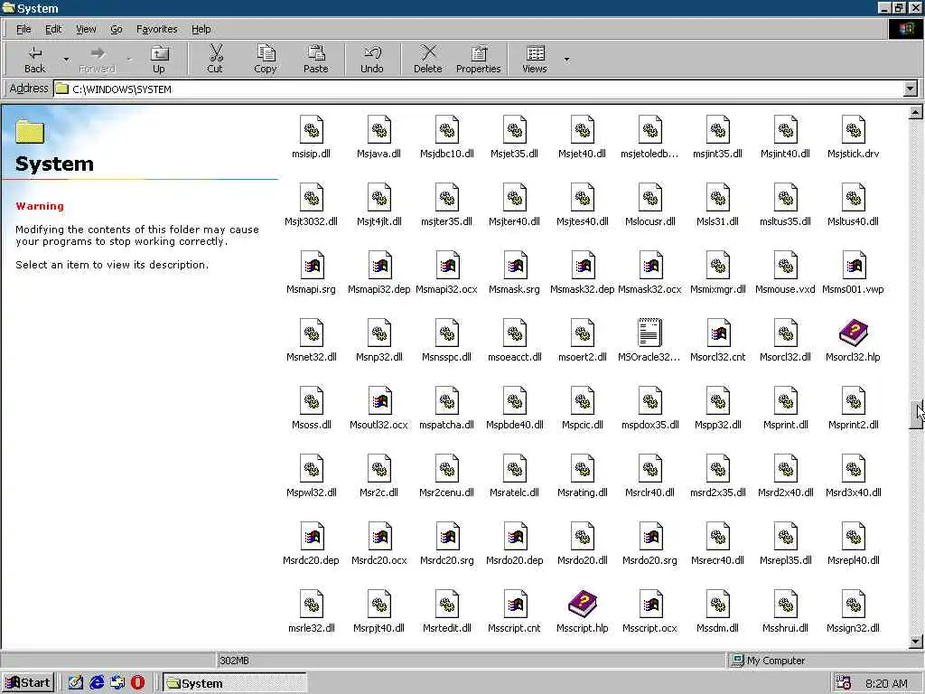The image size is (925, 694).
Task: Select the Msmouse.vxd file
Action: coord(785,273)
